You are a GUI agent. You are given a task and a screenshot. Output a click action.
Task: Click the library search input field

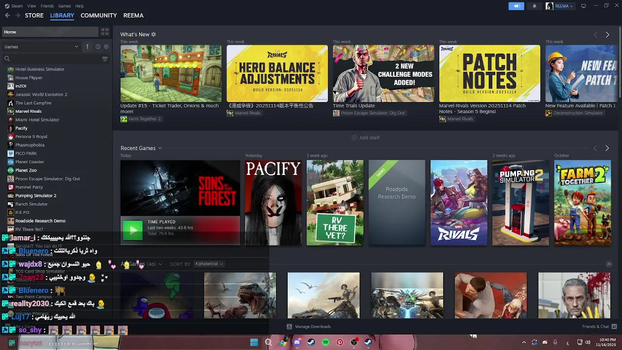tap(55, 59)
